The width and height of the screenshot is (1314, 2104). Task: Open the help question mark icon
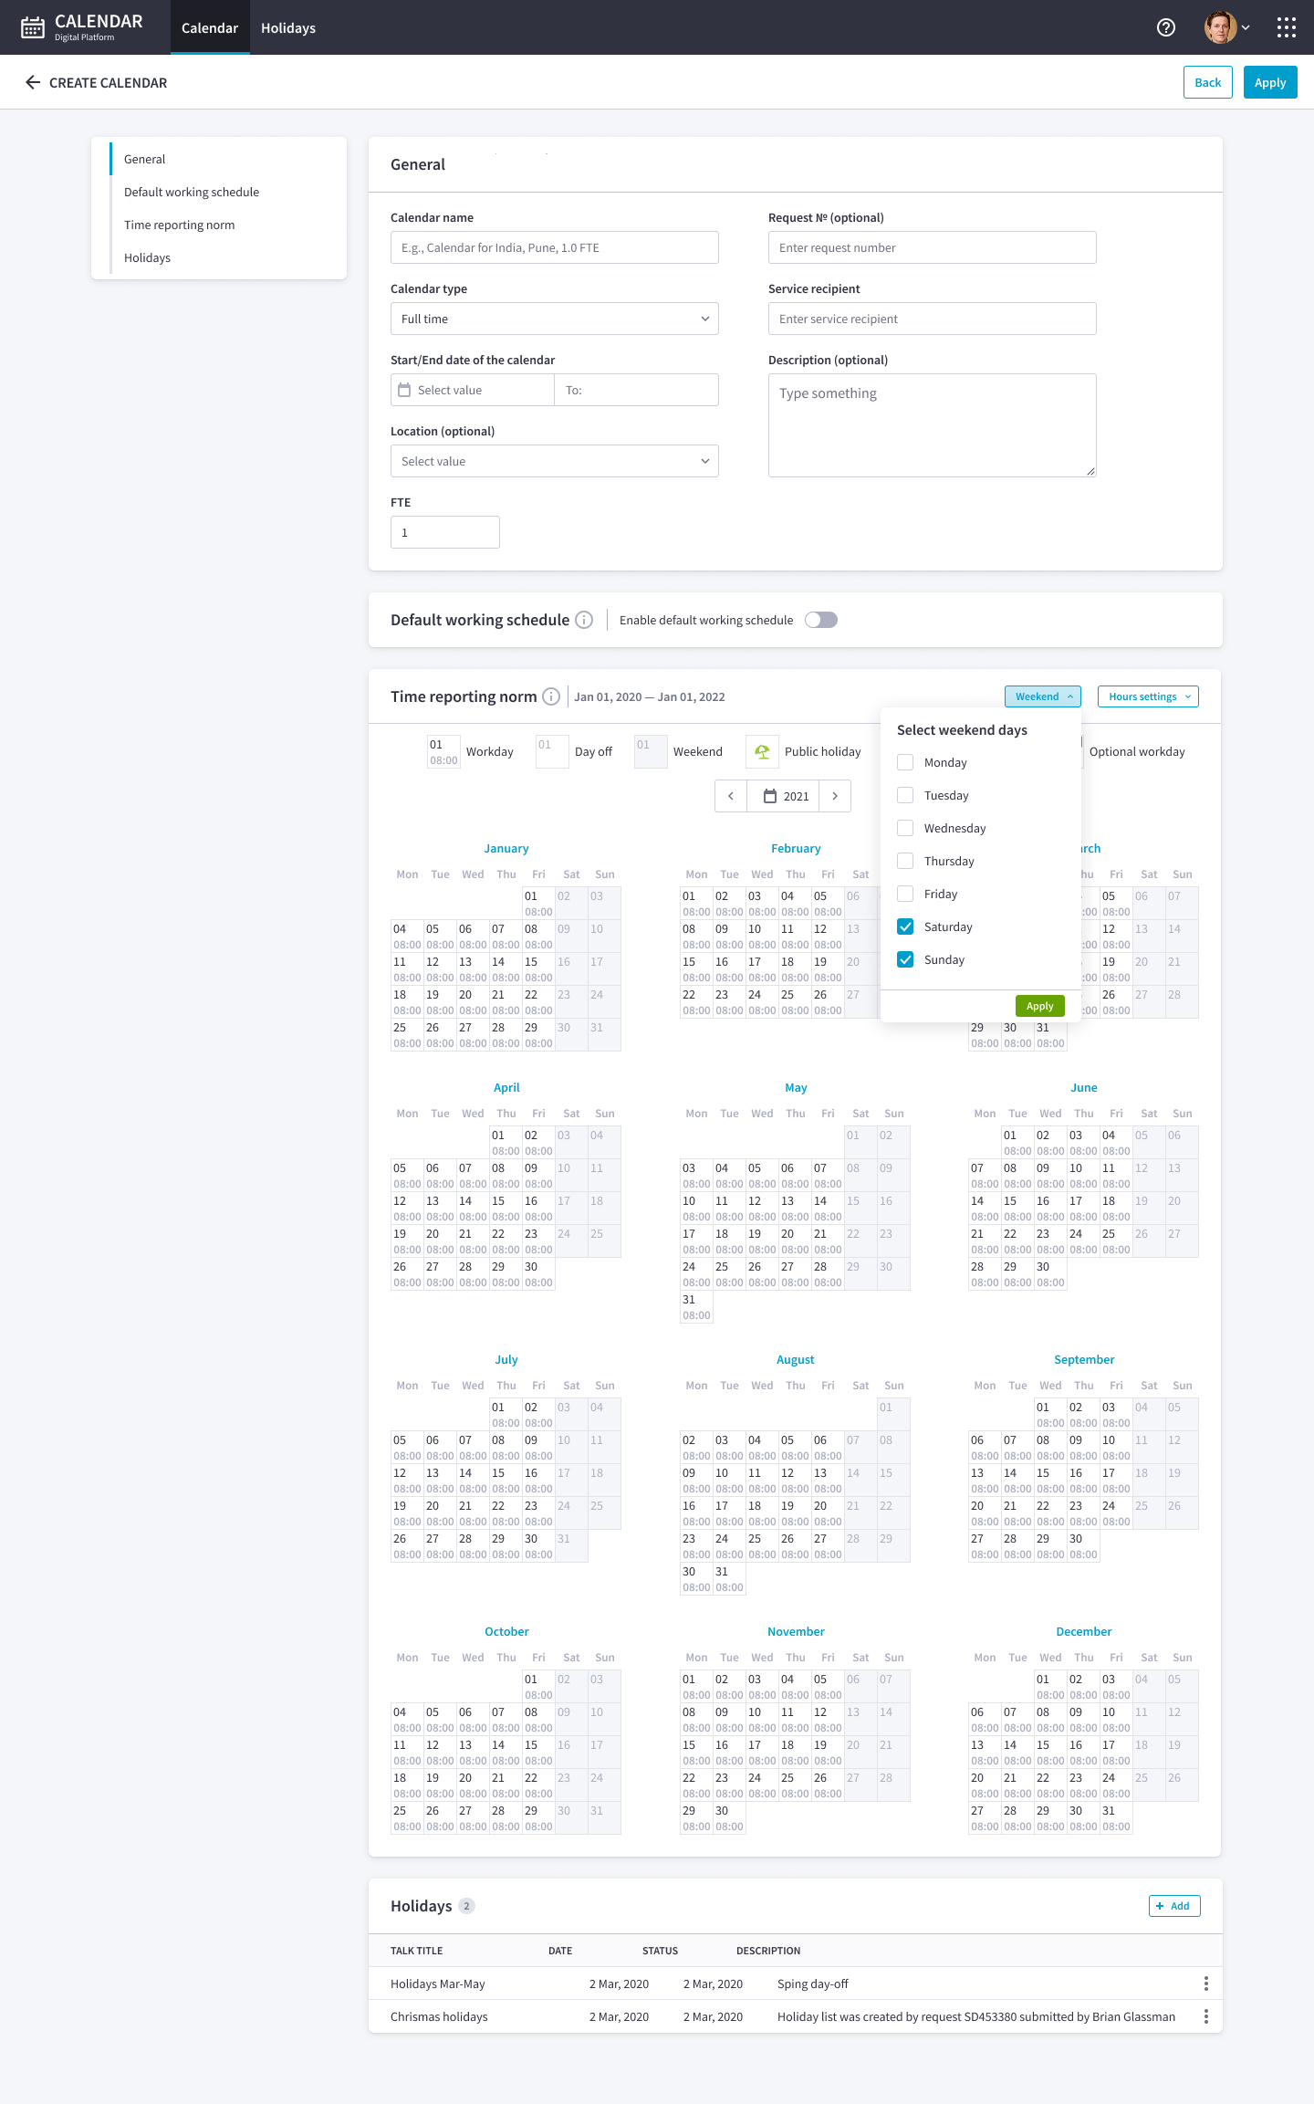1165,27
